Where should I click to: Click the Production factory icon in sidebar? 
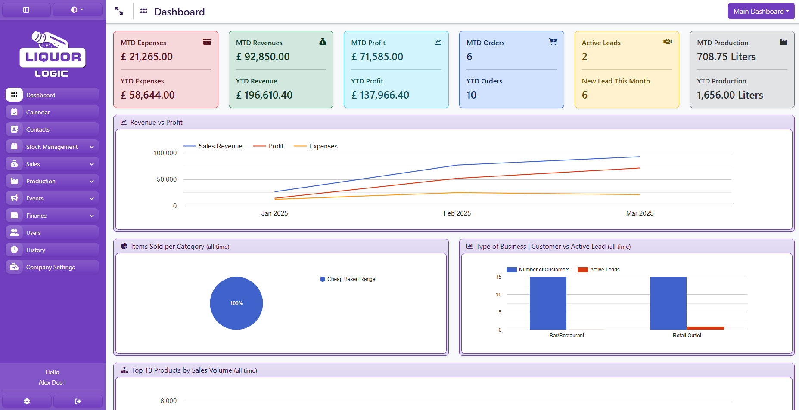click(14, 181)
